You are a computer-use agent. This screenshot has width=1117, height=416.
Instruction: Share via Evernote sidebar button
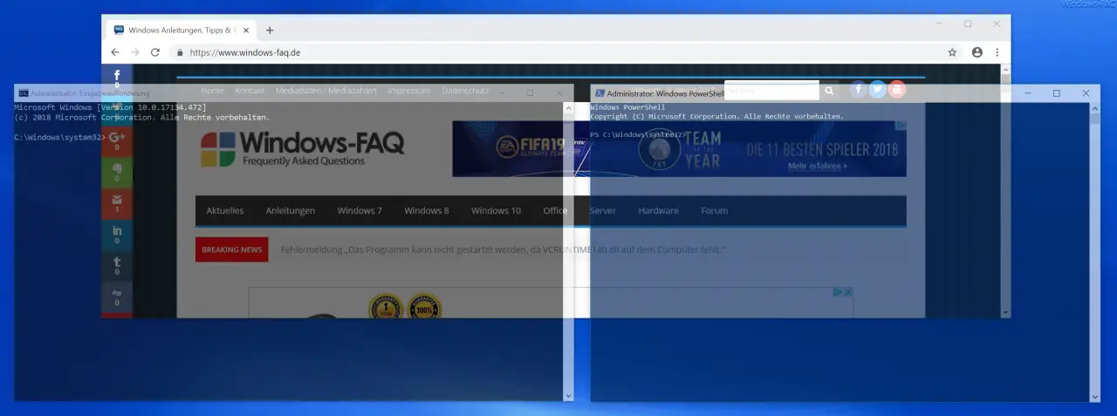[x=117, y=172]
